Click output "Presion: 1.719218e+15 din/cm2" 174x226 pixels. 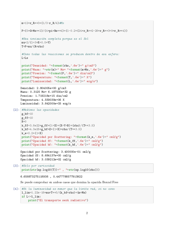pyautogui.click(x=44, y=96)
